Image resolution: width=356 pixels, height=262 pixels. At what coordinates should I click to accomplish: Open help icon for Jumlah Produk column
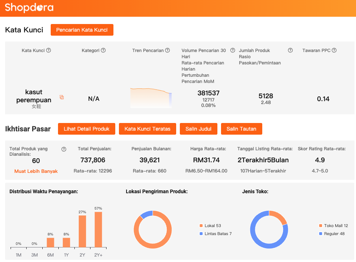[290, 51]
